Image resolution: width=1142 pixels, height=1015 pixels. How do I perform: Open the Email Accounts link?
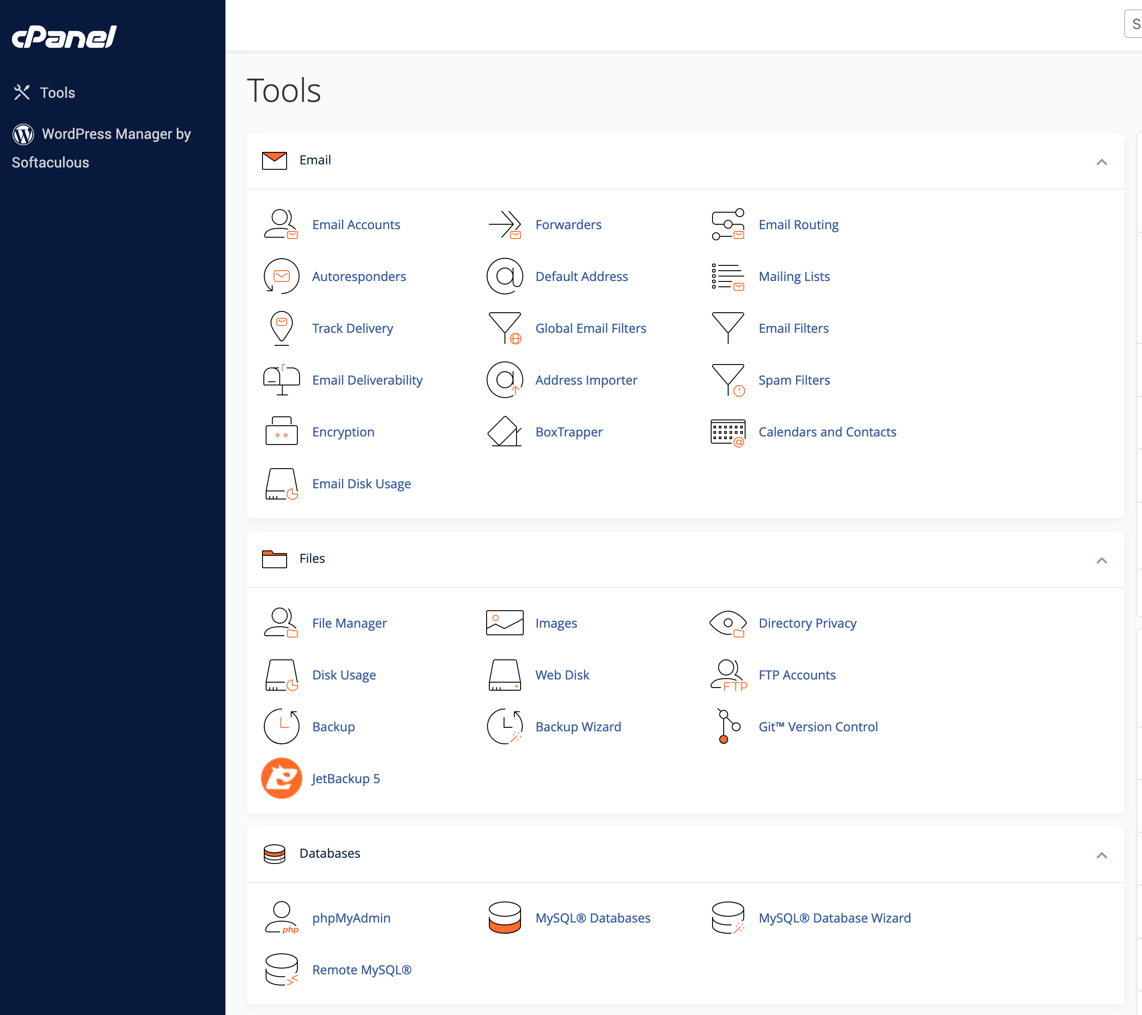tap(356, 225)
